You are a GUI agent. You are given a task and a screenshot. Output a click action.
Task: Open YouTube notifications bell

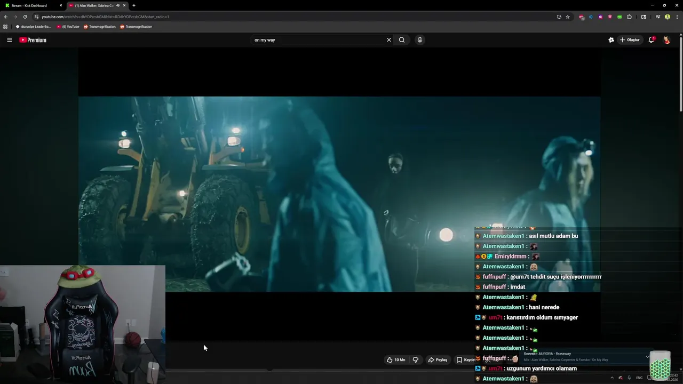click(x=651, y=40)
